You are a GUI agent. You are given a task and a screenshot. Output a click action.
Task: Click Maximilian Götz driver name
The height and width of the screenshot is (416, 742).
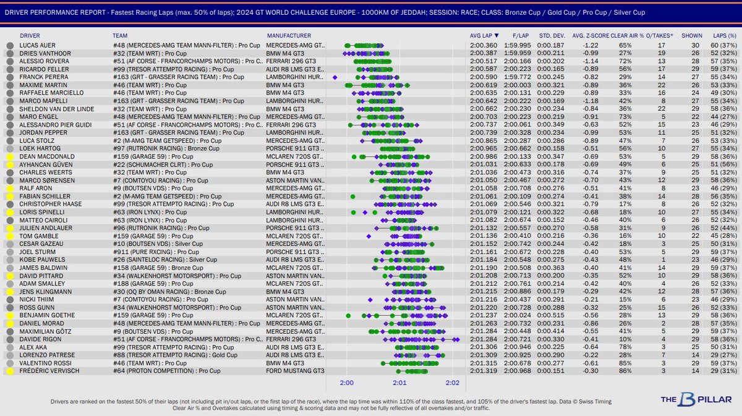pos(45,331)
